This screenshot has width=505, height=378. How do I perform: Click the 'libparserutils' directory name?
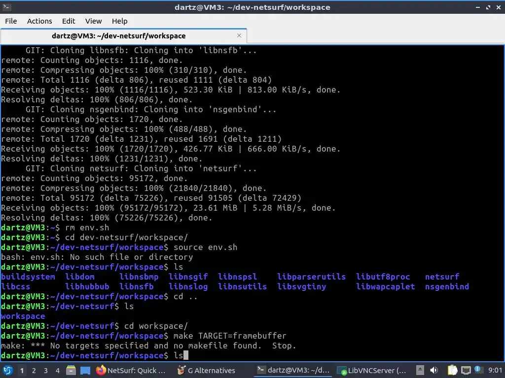tap(312, 277)
